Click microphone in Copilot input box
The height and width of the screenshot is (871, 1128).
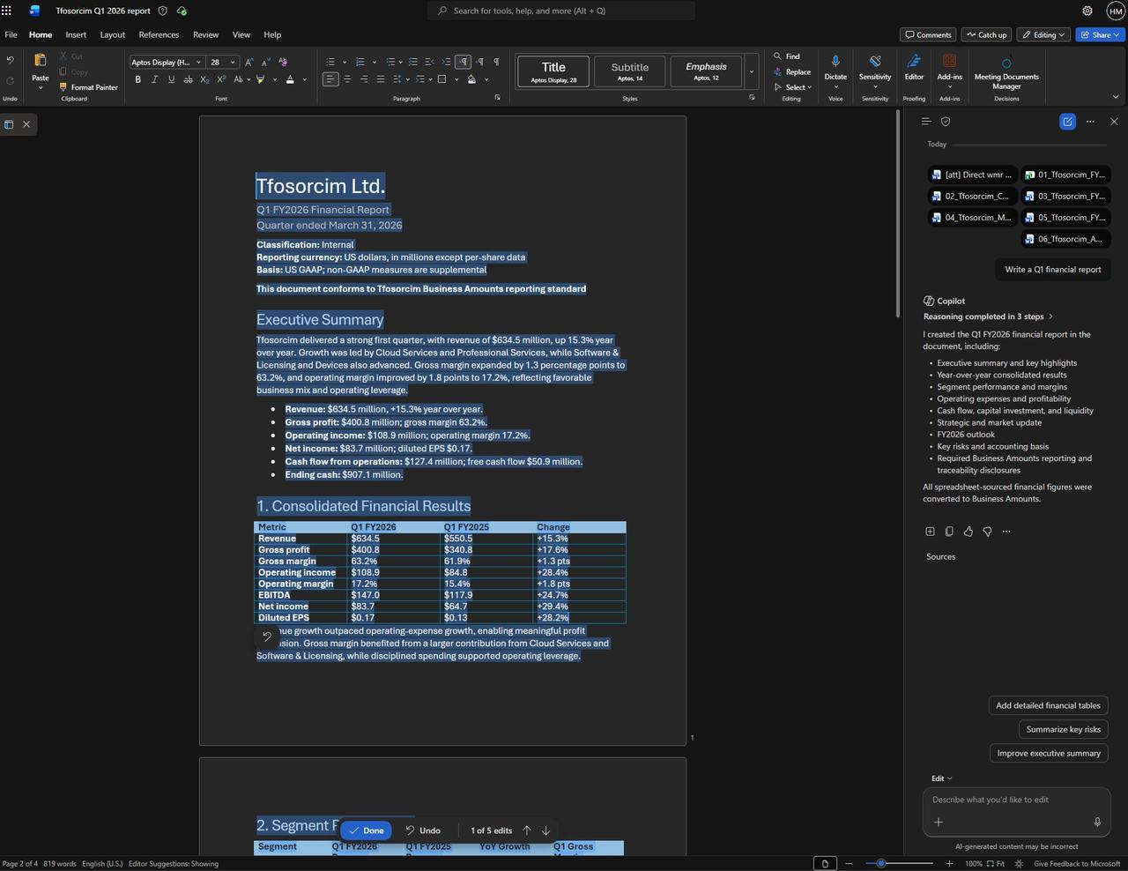[1097, 822]
